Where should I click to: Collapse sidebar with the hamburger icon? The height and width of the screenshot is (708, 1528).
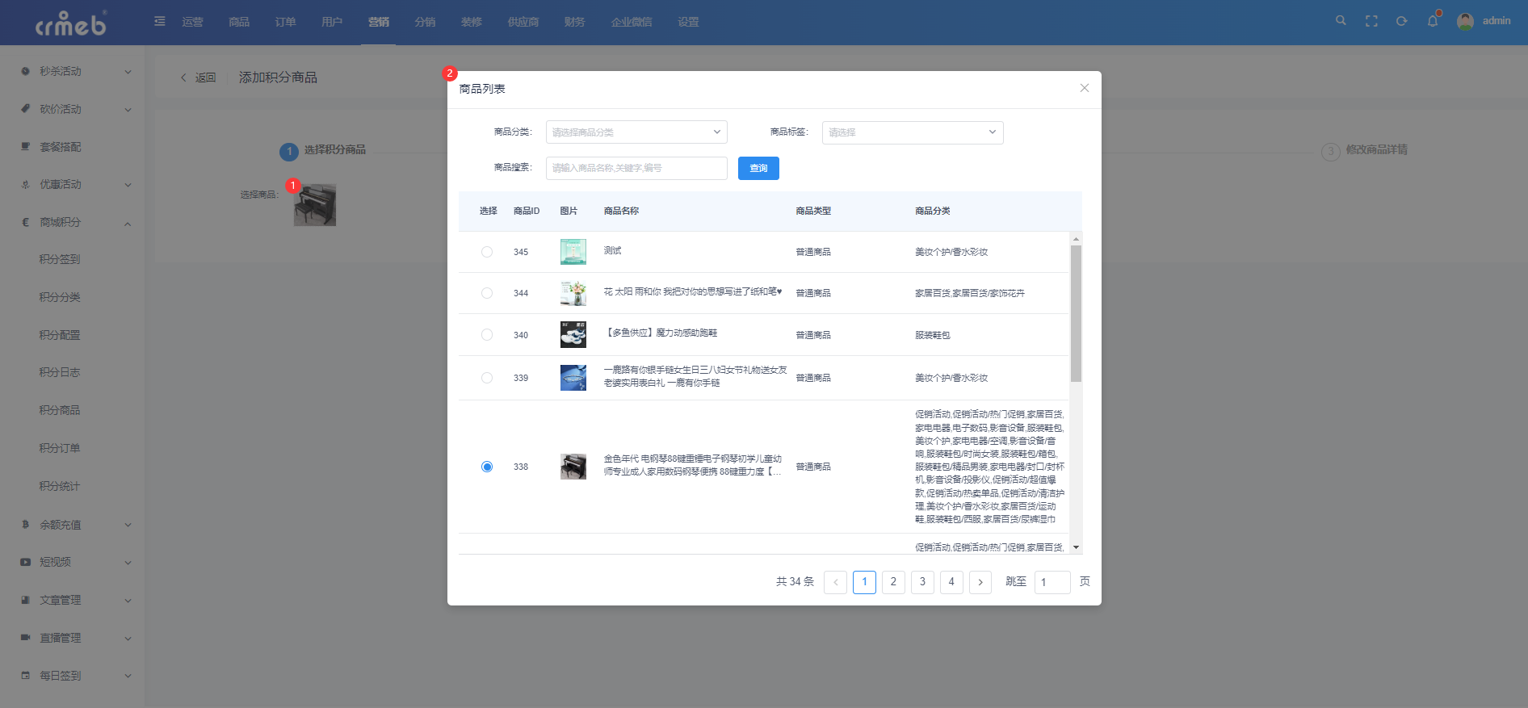pos(160,21)
